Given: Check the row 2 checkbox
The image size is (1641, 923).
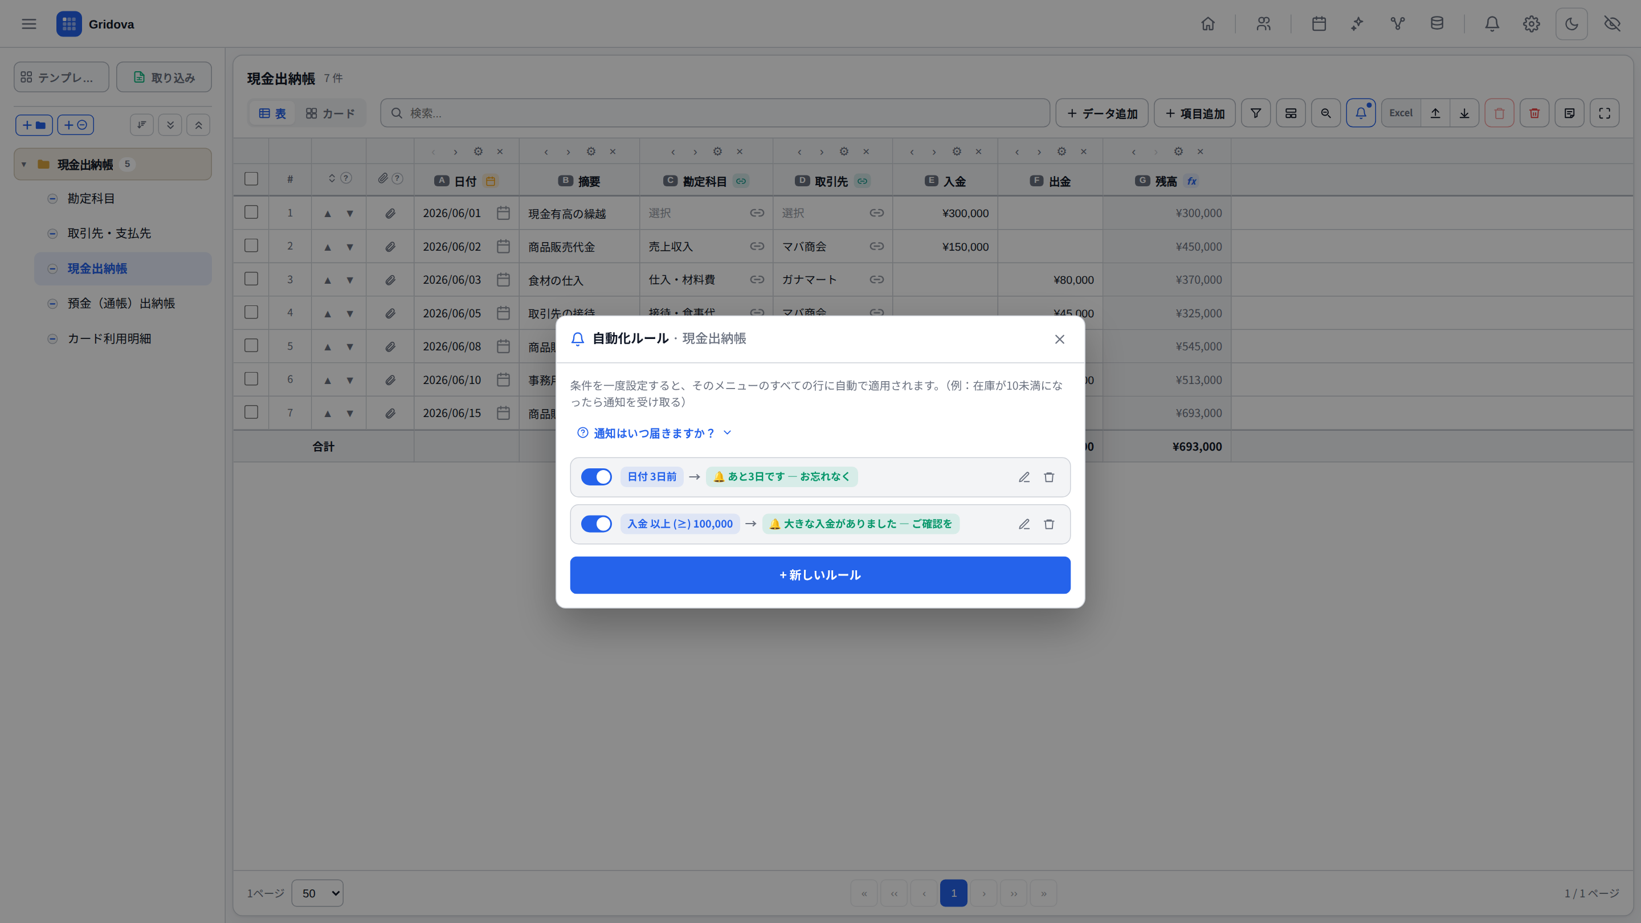Looking at the screenshot, I should 251,245.
